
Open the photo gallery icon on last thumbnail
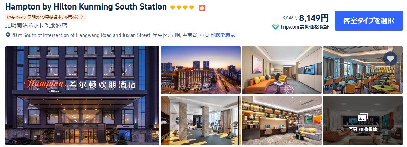pos(363,118)
